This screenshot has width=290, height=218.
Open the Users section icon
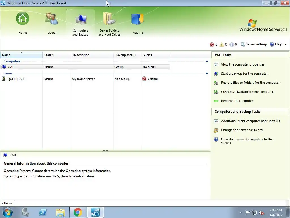click(x=52, y=18)
